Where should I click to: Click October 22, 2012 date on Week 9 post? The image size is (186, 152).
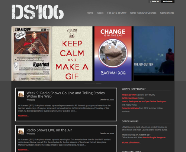tap(107, 100)
